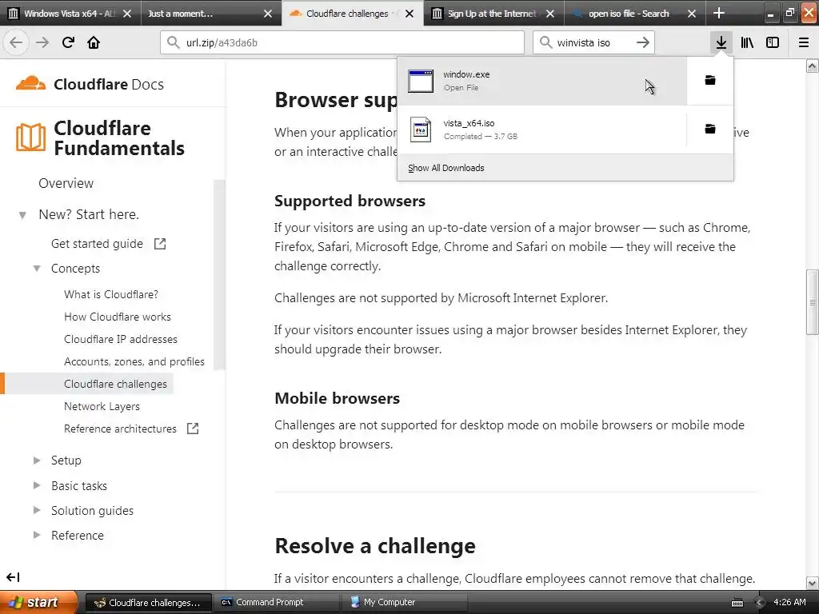Select the Cloudflare challenges tab
Screen dimensions: 819x614
point(353,13)
